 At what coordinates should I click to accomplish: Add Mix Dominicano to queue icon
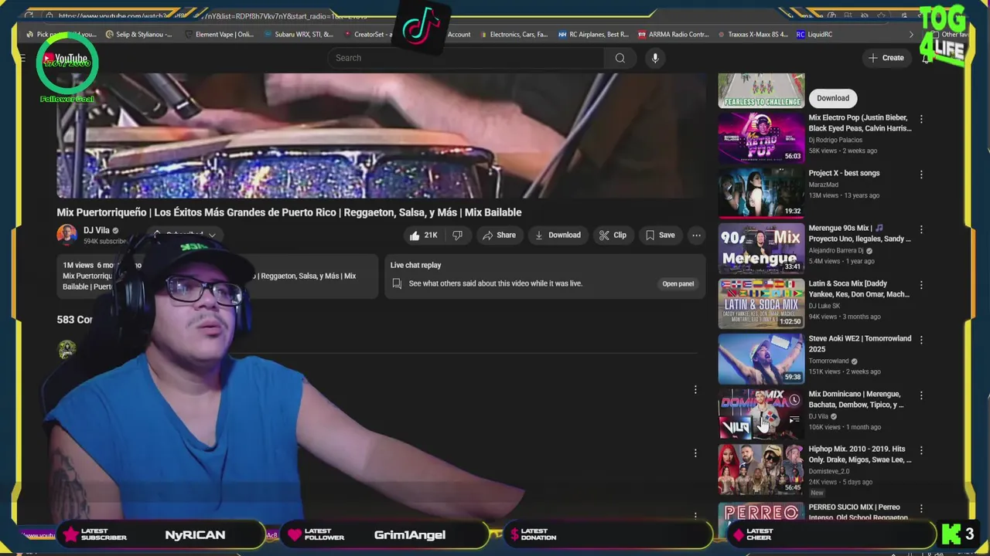tap(794, 419)
